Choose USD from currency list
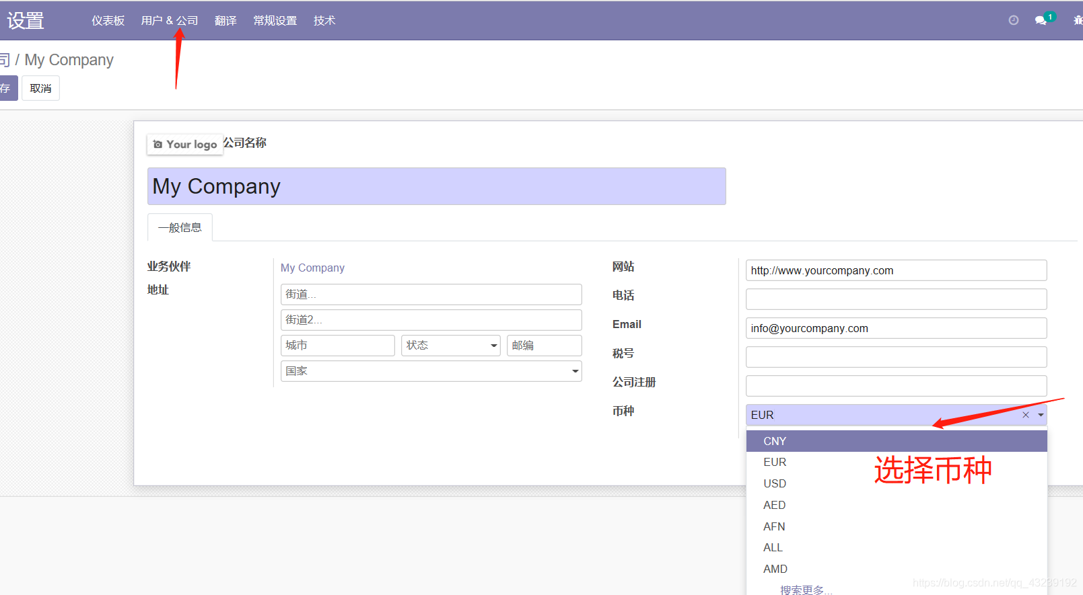Screen dimensions: 1083x595 897,483
